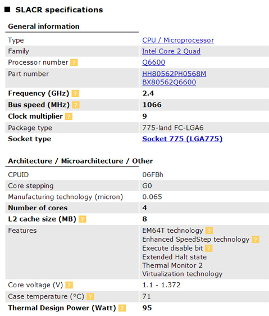Open the Bus speed (MHz) help icon
Viewport: 269px width, 316px height.
pyautogui.click(x=76, y=105)
